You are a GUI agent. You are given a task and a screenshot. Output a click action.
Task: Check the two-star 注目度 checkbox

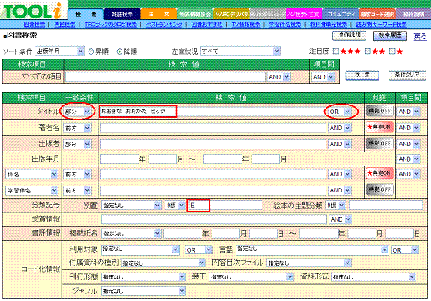tap(368, 51)
